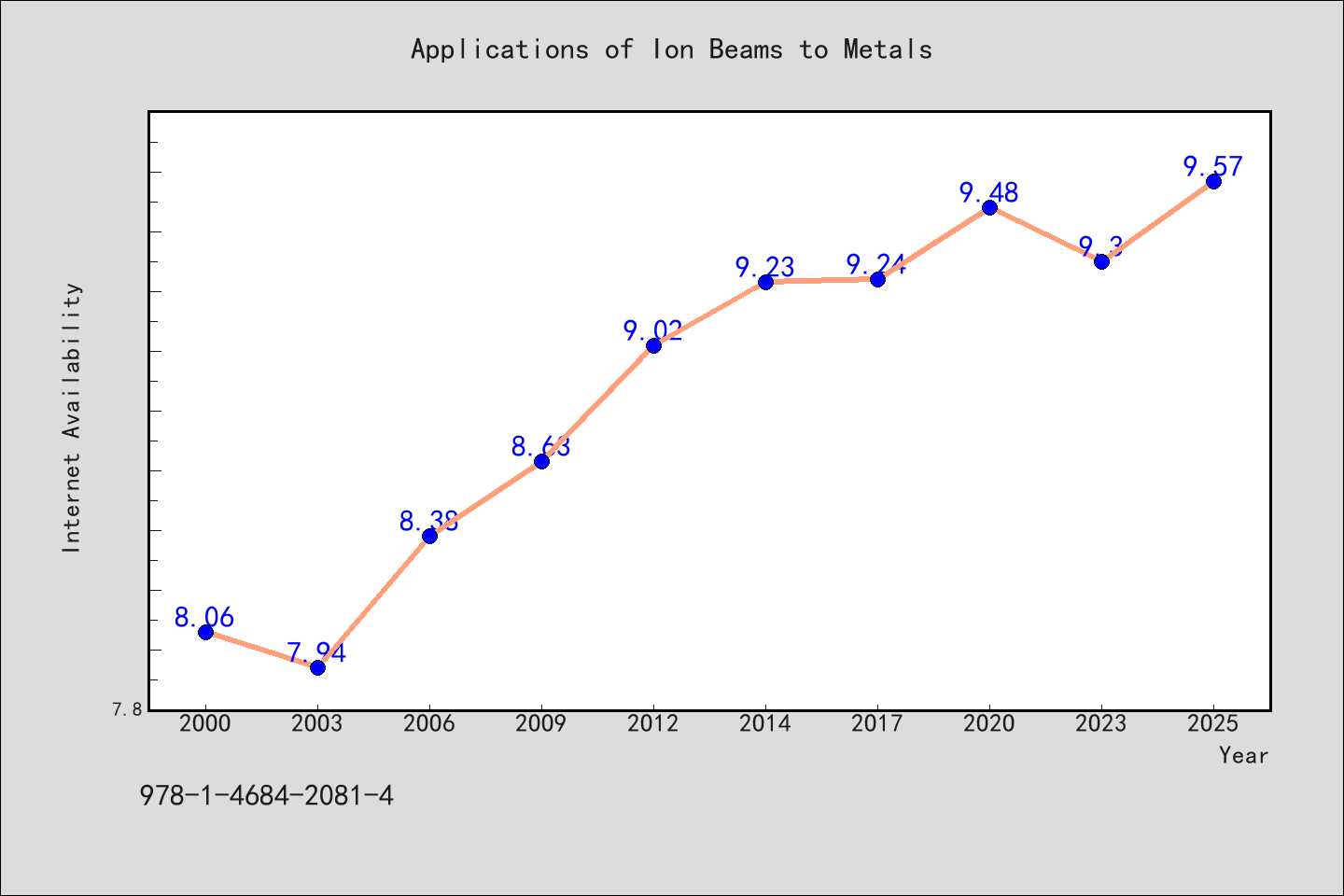
Task: Click the x-axis tick label '2012'
Action: (x=653, y=723)
